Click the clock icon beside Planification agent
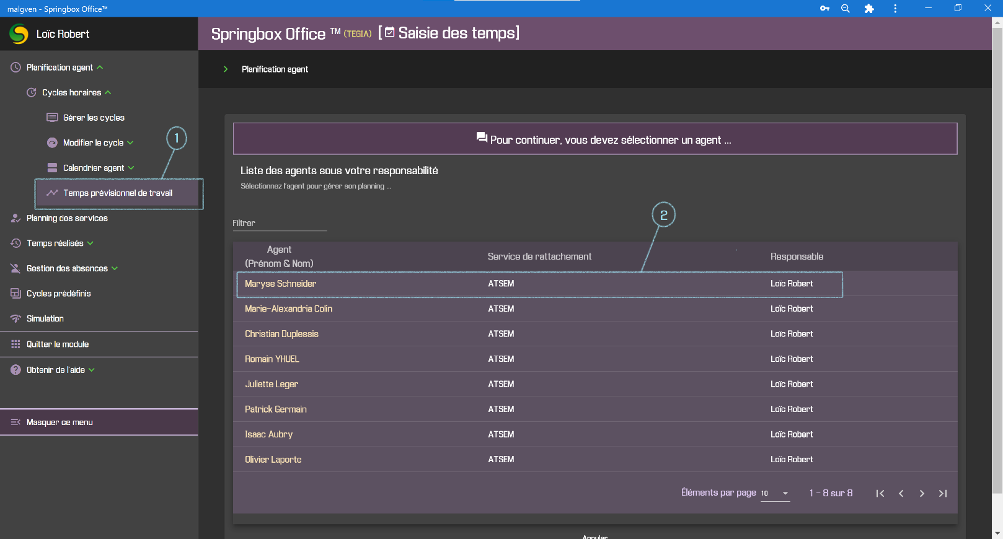This screenshot has width=1003, height=539. 15,67
